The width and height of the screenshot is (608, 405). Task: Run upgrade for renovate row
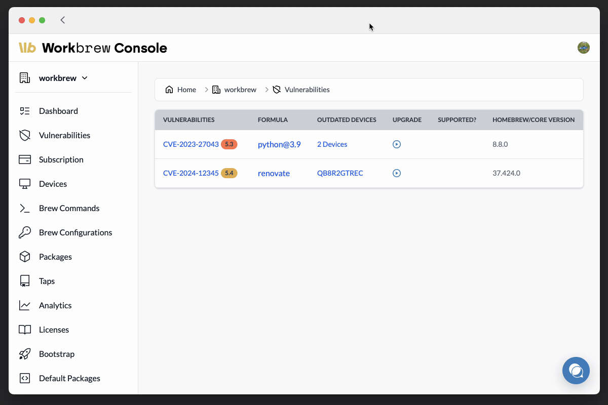pos(397,173)
